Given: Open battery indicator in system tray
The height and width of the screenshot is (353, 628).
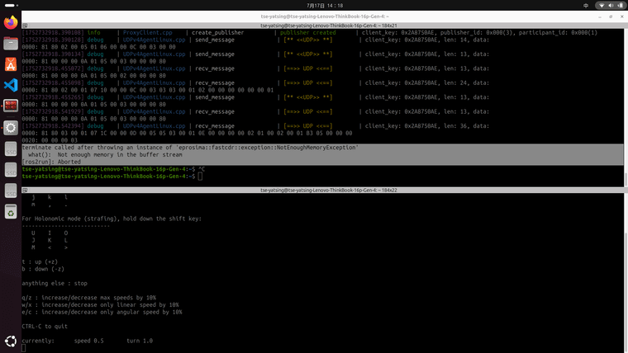Looking at the screenshot, I should click(620, 6).
